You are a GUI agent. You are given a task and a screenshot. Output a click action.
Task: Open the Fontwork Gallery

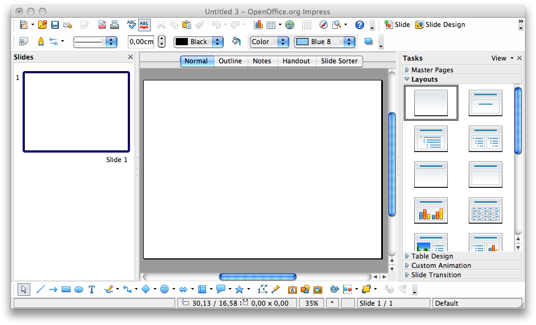(292, 289)
